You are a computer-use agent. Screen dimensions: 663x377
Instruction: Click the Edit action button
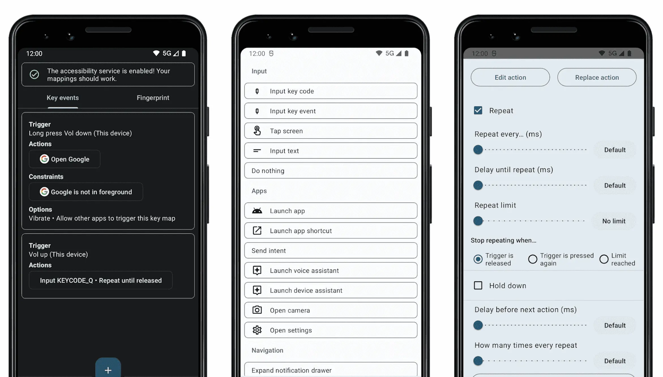point(510,77)
